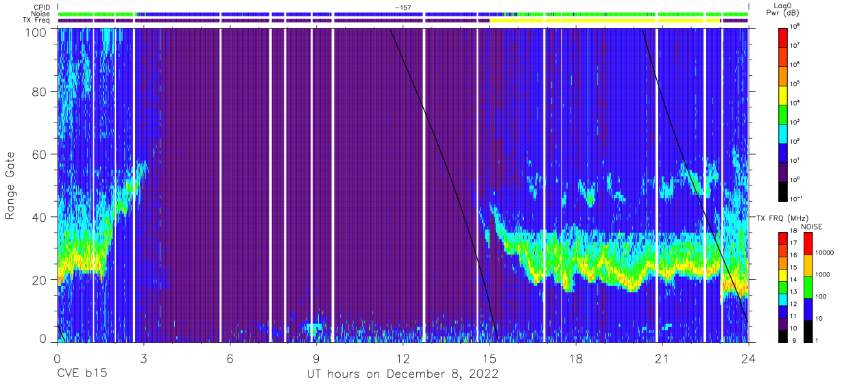Click x-axis tick label '18'

[575, 359]
